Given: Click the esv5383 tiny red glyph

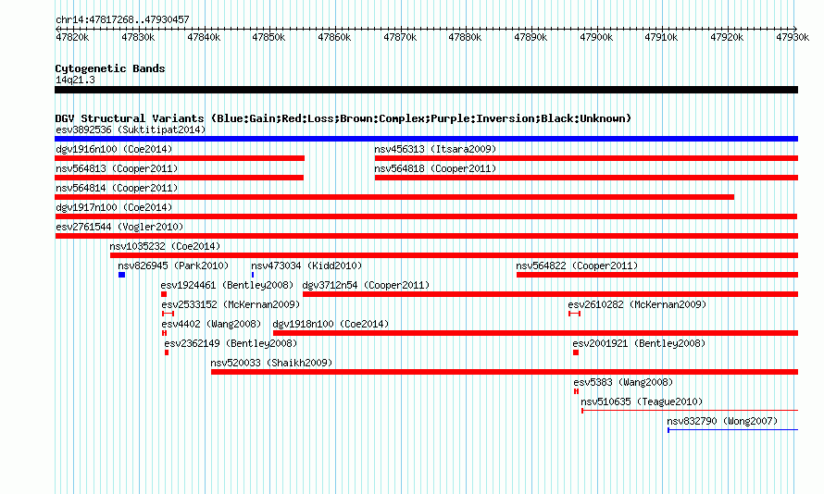Looking at the screenshot, I should 577,391.
